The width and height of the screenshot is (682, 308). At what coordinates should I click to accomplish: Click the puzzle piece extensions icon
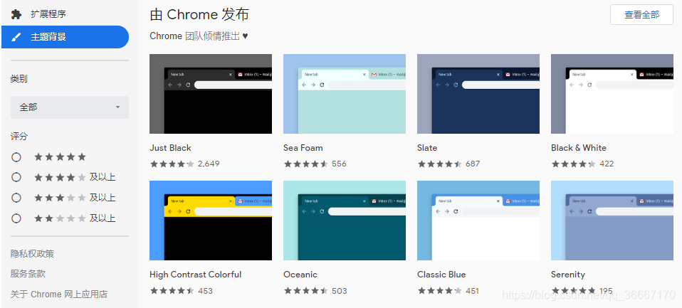pos(16,14)
